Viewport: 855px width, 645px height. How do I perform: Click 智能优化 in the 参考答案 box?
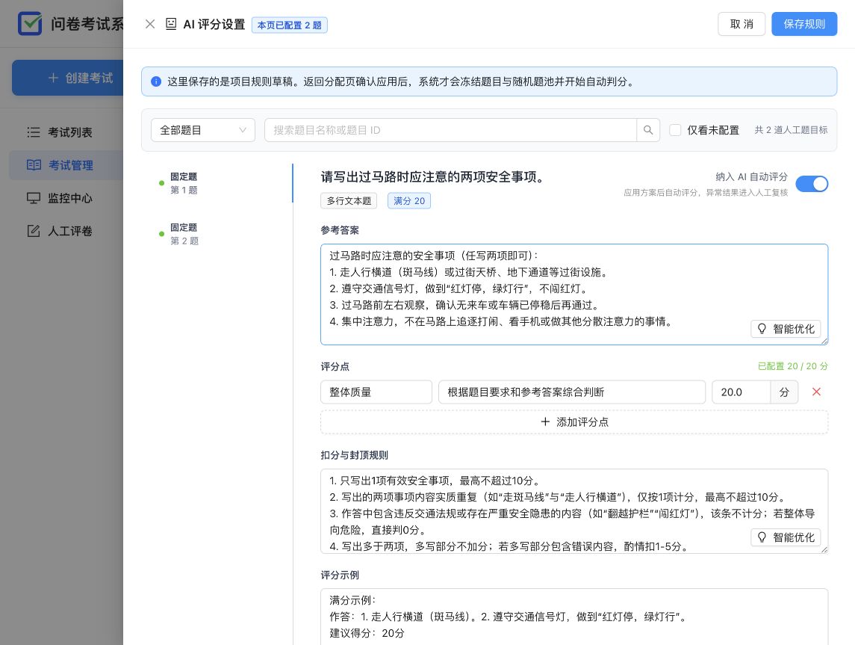(786, 329)
